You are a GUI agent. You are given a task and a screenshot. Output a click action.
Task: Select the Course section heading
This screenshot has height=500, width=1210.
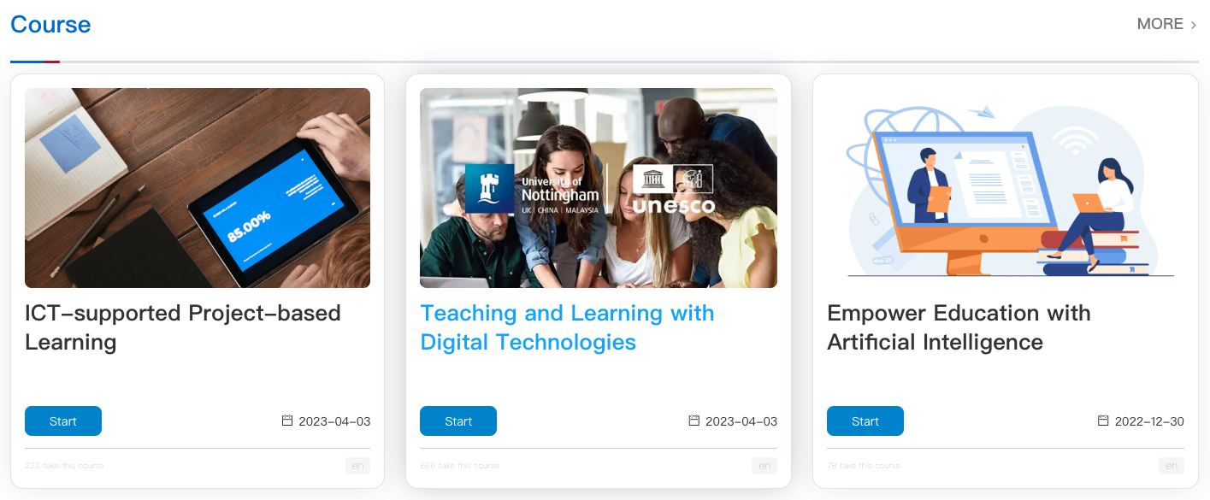(x=50, y=25)
